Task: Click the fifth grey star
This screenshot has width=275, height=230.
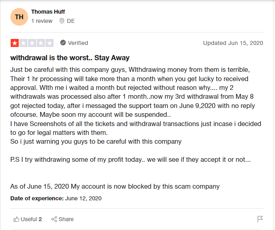Action: pos(49,43)
